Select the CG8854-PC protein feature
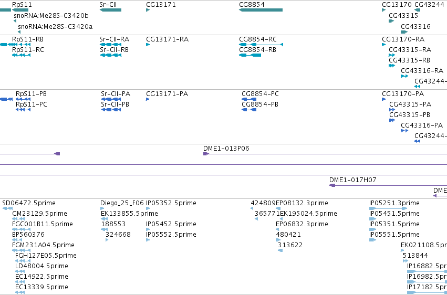The image size is (447, 295). pyautogui.click(x=249, y=99)
